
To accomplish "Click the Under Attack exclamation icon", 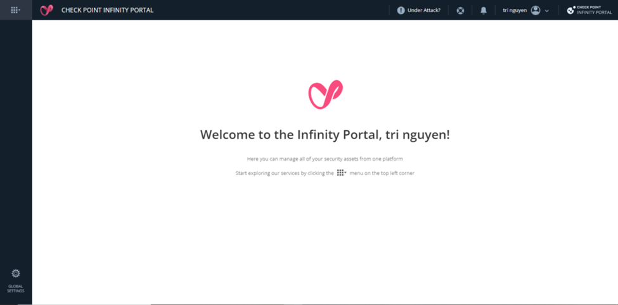I will (401, 11).
